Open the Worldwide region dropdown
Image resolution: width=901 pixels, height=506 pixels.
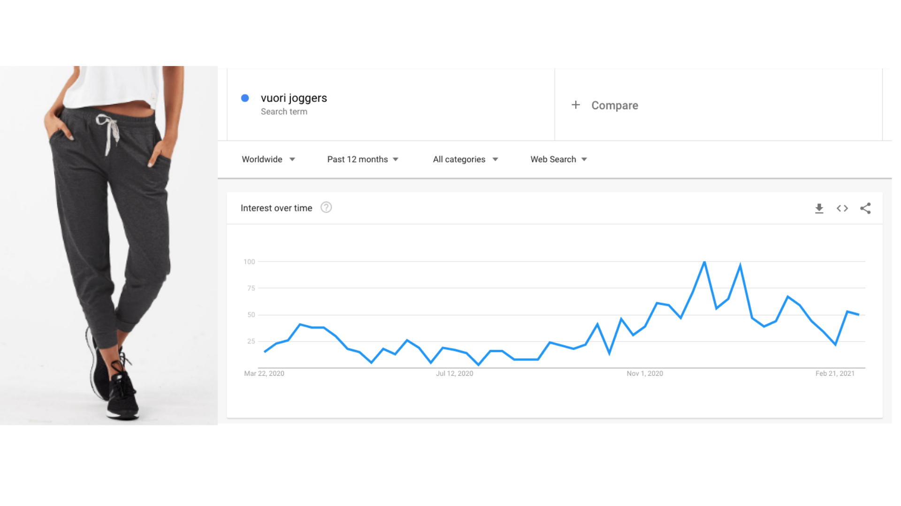(268, 159)
